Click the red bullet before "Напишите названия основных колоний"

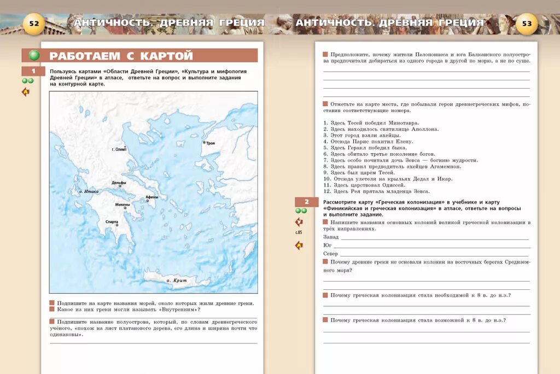pos(325,222)
